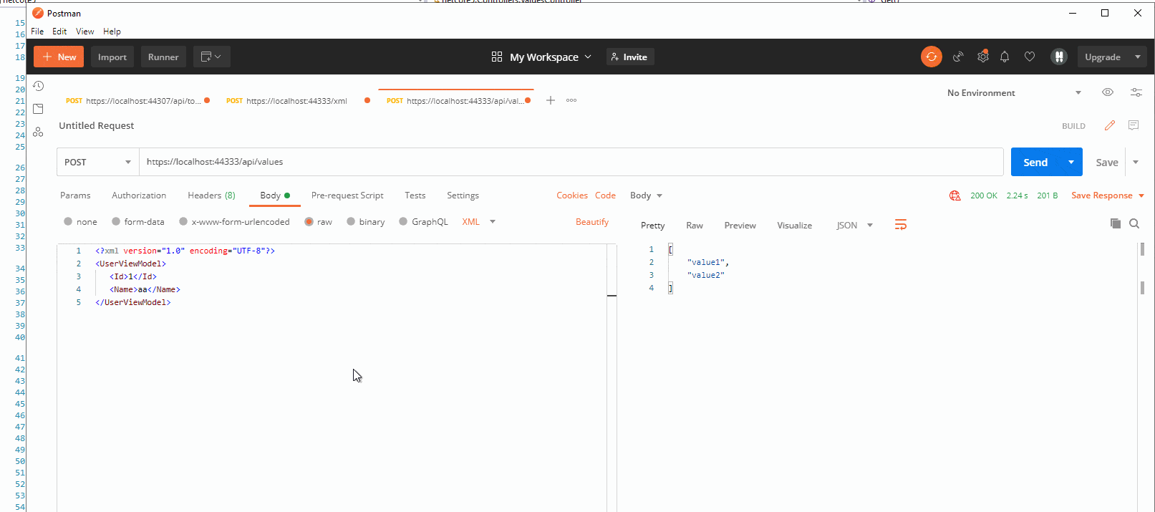Search the response with magnifier icon
This screenshot has height=512, width=1155.
click(1134, 224)
